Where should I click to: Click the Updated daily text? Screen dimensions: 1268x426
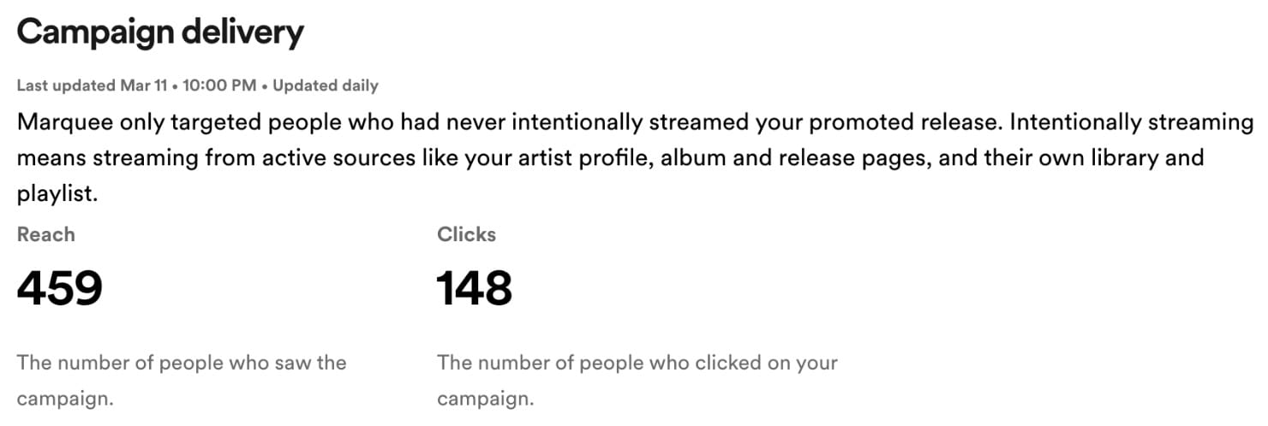(326, 86)
